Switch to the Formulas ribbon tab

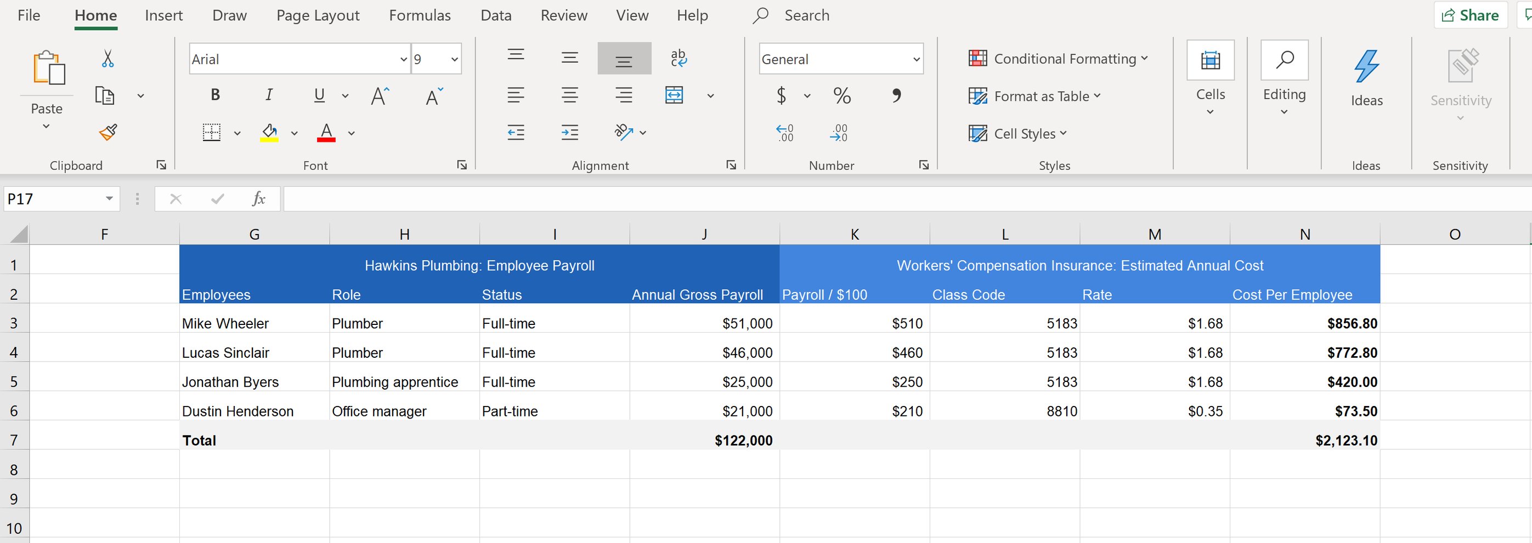pyautogui.click(x=419, y=15)
